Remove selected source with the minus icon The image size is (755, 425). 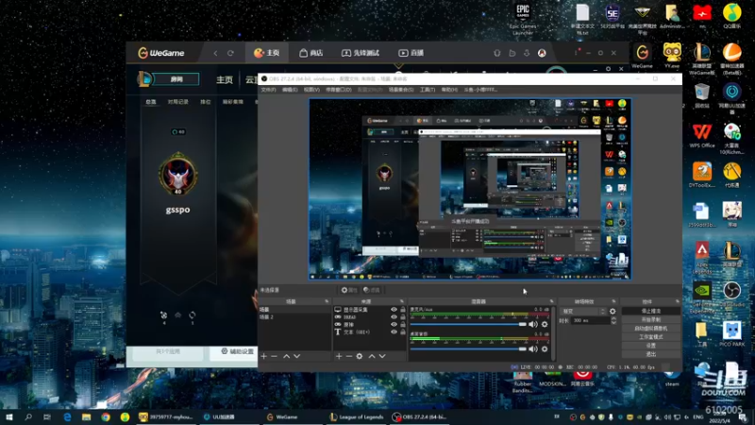click(349, 356)
